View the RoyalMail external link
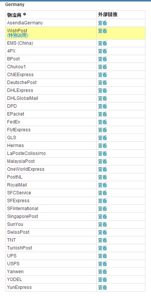This screenshot has height=296, width=151. [x=102, y=185]
